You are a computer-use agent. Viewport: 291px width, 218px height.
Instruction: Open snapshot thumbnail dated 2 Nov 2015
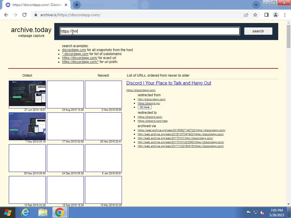[103, 95]
